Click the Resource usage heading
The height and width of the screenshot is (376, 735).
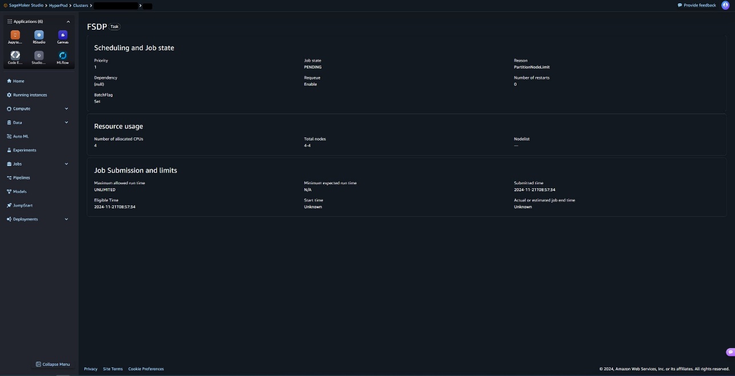pyautogui.click(x=119, y=126)
